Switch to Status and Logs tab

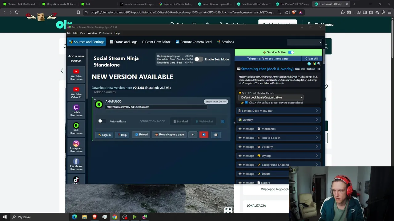coord(123,42)
